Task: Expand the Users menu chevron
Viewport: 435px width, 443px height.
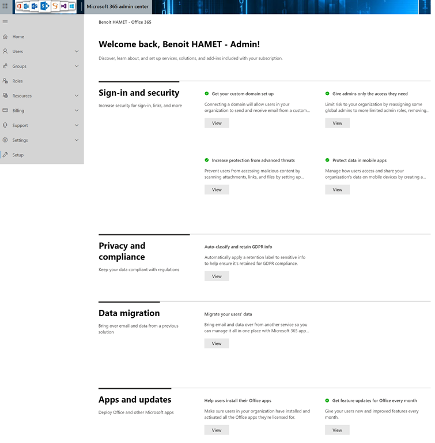Action: [x=77, y=51]
